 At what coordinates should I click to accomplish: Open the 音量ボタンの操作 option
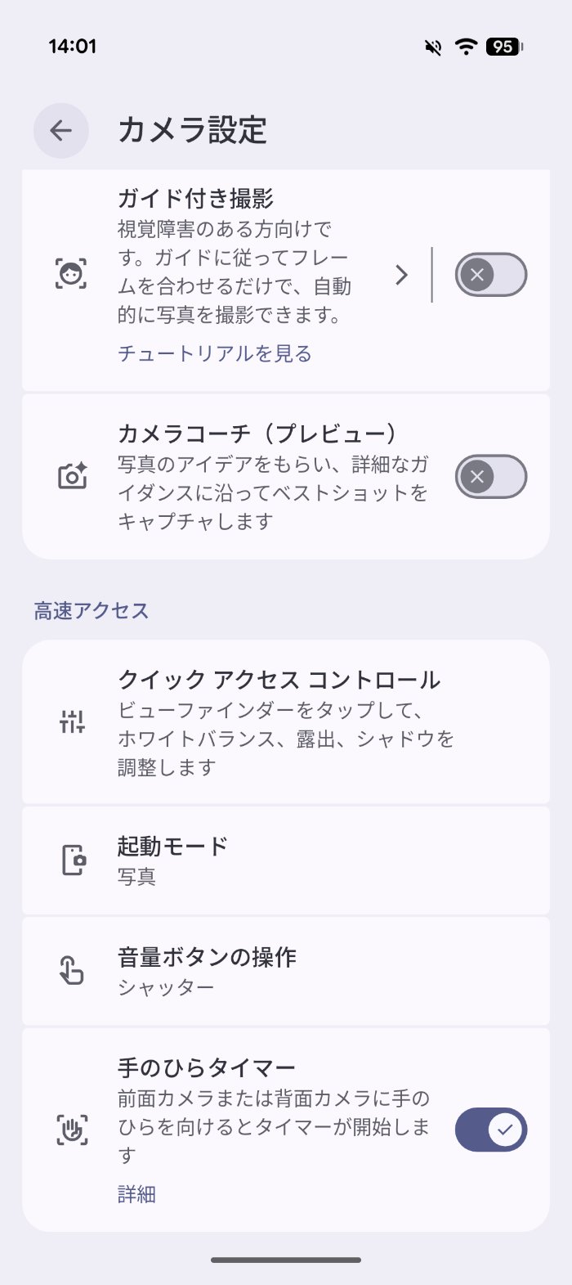[286, 971]
